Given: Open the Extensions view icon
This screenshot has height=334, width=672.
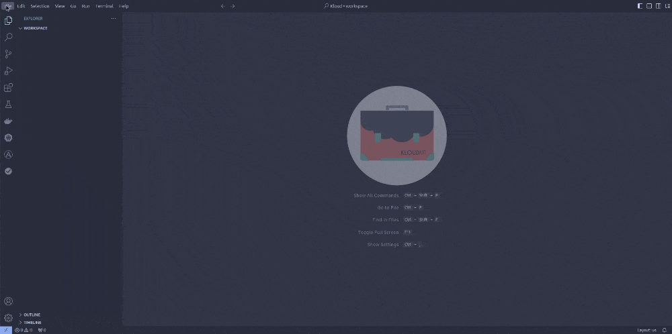Looking at the screenshot, I should point(8,88).
